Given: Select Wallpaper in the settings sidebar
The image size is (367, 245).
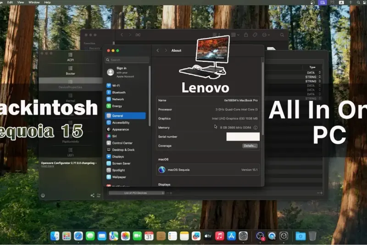Looking at the screenshot, I should point(119,177).
